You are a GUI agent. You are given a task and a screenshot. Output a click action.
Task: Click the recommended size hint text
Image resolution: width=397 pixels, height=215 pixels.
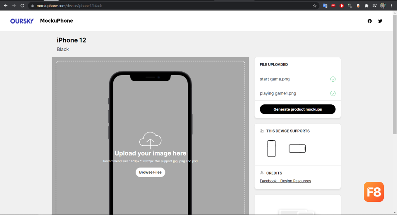pos(151,161)
